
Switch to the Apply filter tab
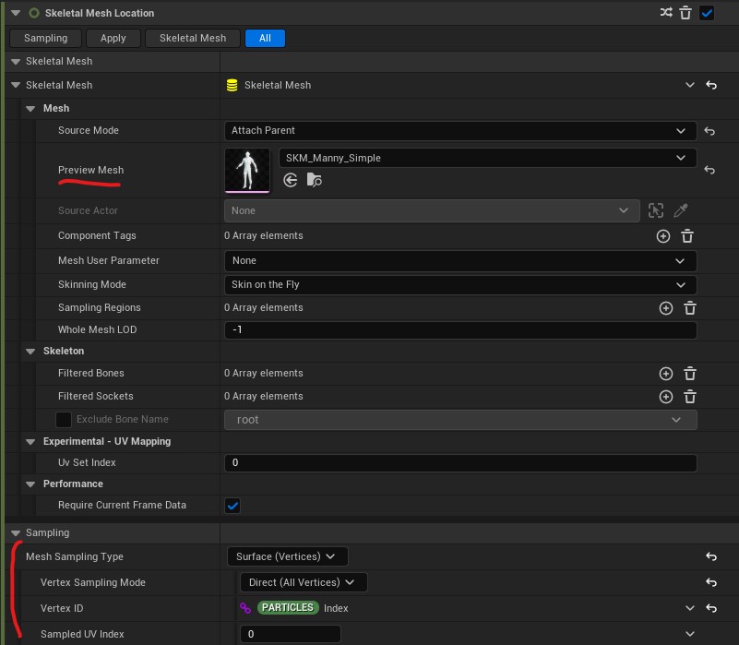113,38
